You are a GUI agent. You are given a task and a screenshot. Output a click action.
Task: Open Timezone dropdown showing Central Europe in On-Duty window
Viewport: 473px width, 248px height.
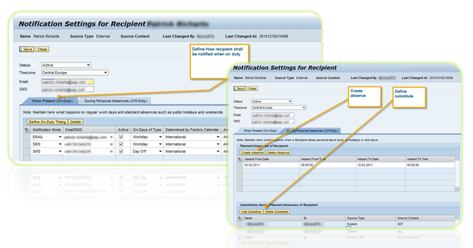click(105, 73)
